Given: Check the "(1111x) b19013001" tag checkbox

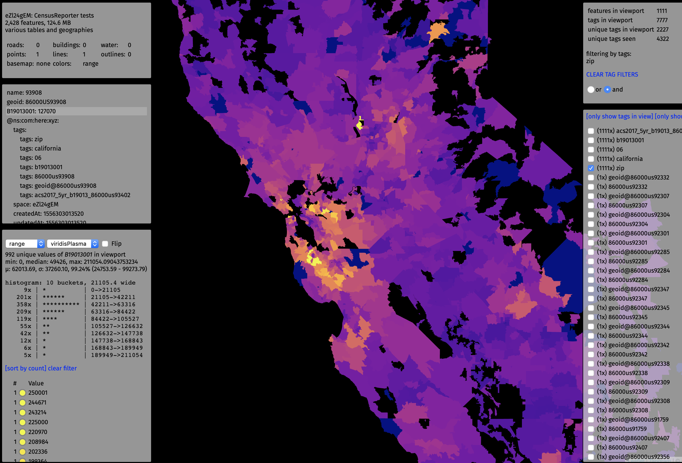Looking at the screenshot, I should (x=591, y=140).
